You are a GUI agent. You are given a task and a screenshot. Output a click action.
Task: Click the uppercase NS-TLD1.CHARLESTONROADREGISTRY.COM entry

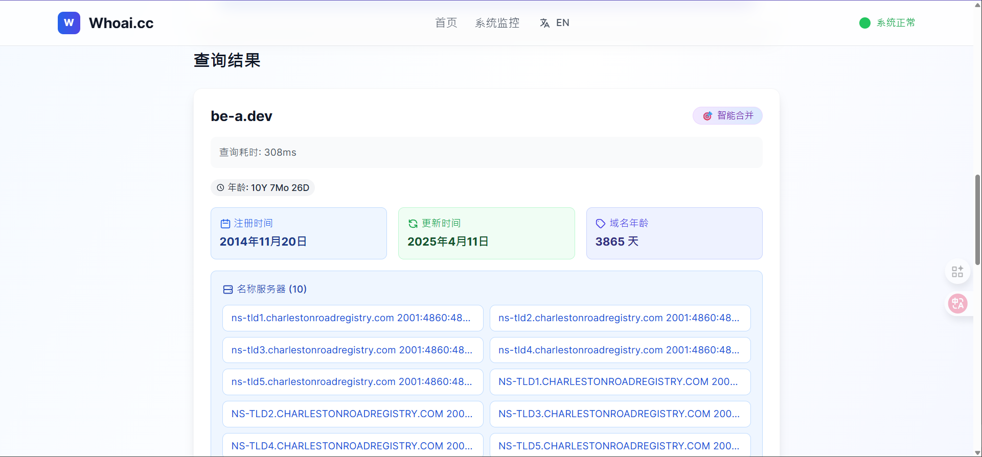click(x=620, y=382)
